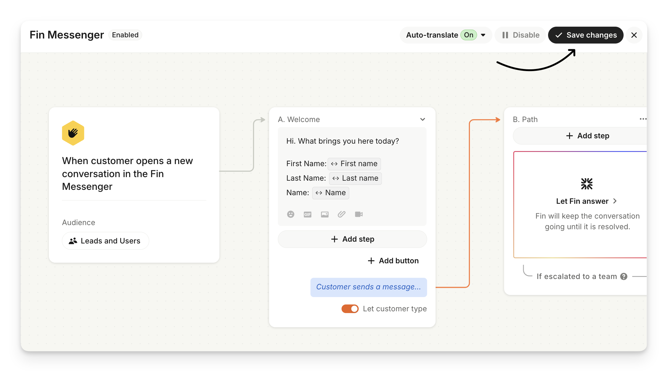Select the Leads and Users audience pill

pos(105,241)
